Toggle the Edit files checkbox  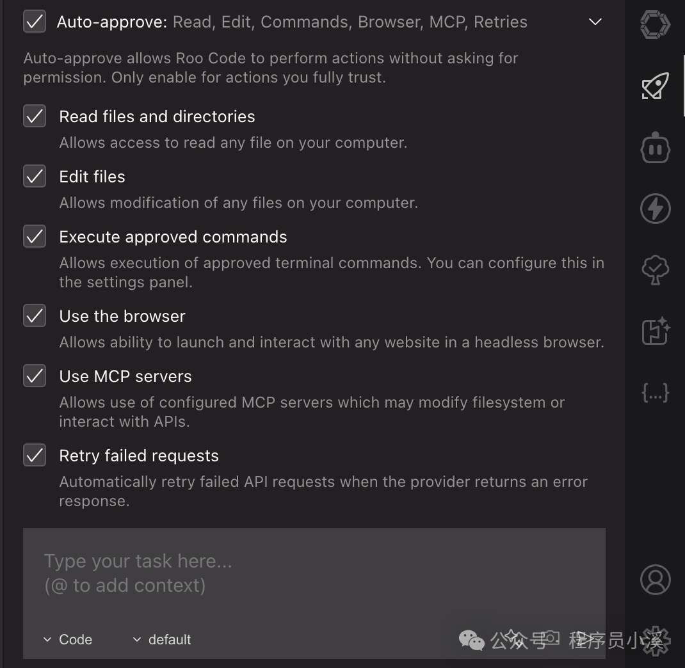click(x=35, y=177)
